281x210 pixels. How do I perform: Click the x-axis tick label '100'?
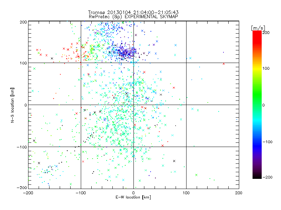click(x=186, y=193)
